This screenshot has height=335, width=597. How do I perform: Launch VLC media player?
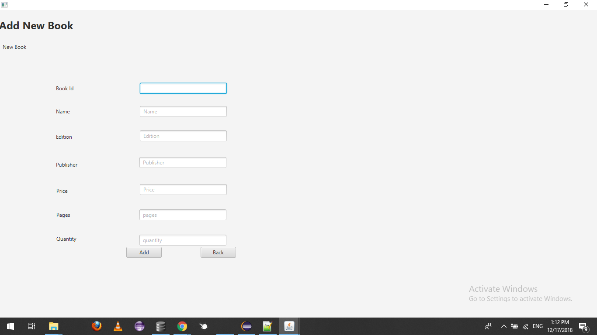pos(118,326)
